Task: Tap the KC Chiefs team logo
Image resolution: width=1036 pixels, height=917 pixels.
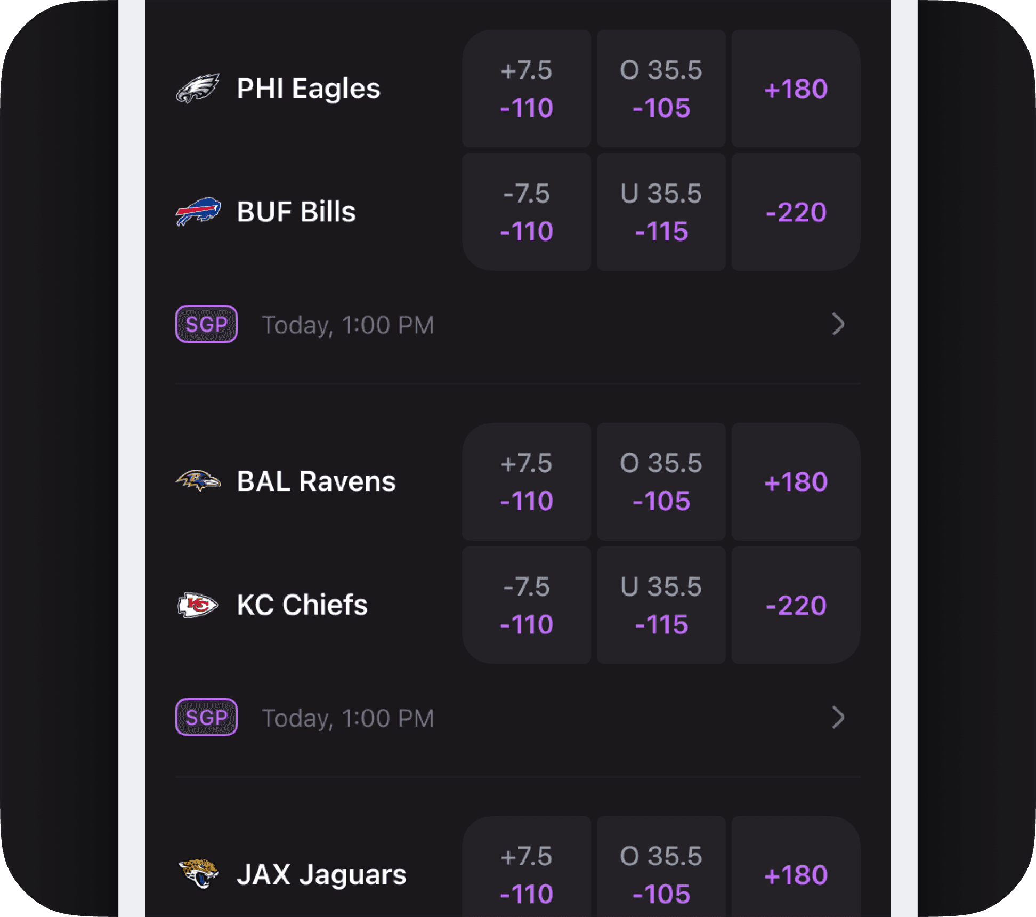Action: click(x=198, y=605)
